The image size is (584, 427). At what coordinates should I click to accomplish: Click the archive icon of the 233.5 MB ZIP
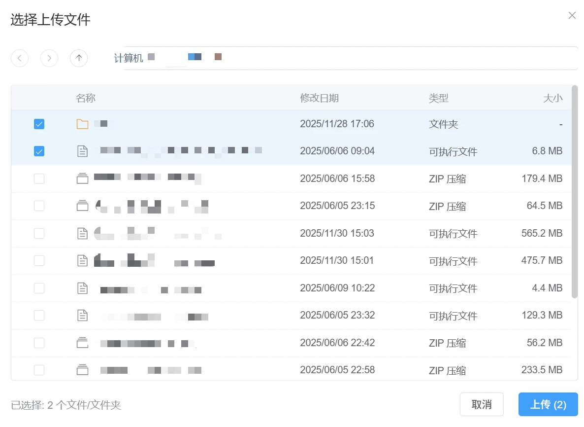pyautogui.click(x=82, y=370)
